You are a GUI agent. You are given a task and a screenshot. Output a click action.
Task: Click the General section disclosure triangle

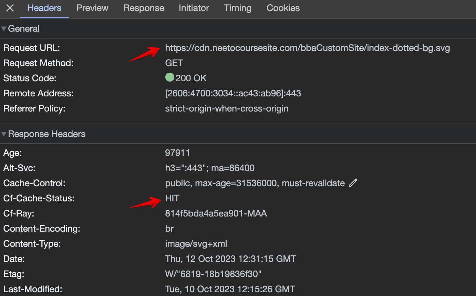pos(3,29)
